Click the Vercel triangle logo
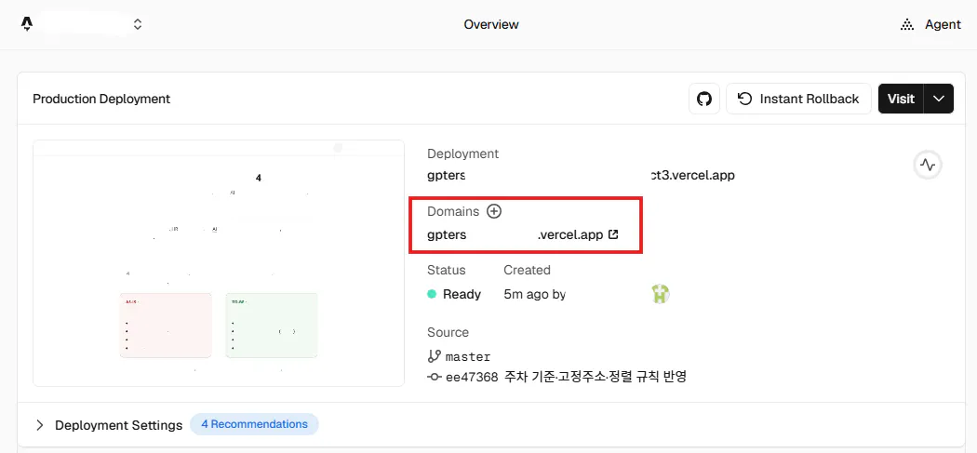The height and width of the screenshot is (453, 977). (x=26, y=24)
